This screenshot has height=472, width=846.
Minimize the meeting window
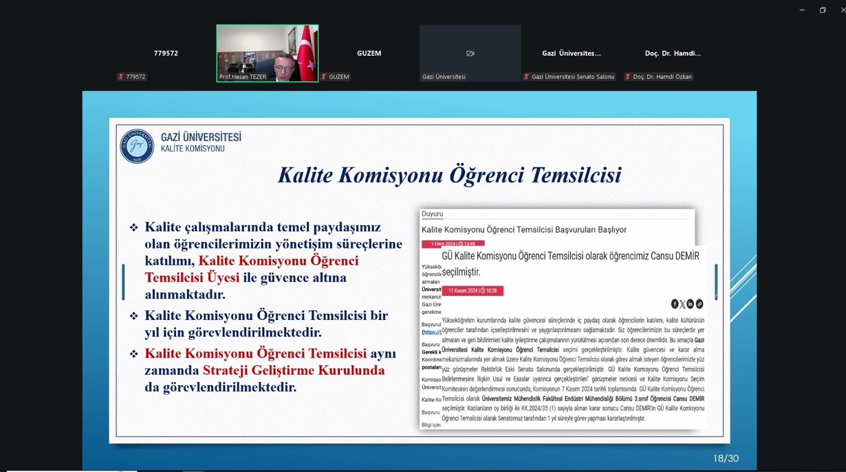pyautogui.click(x=802, y=10)
